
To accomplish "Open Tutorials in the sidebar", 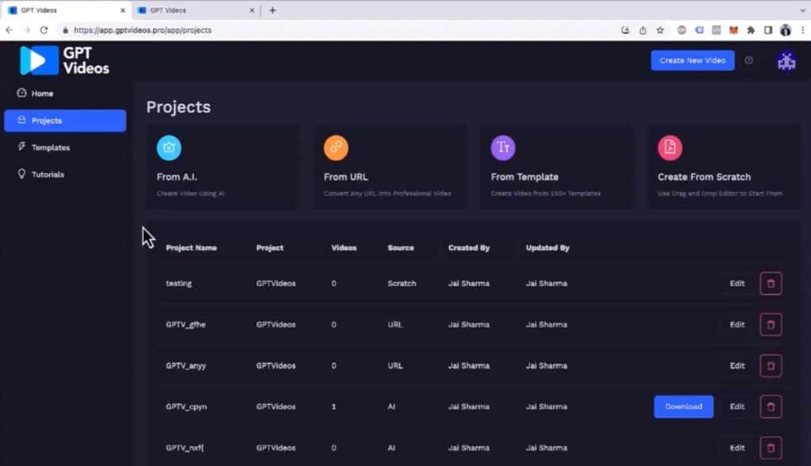I will [48, 174].
